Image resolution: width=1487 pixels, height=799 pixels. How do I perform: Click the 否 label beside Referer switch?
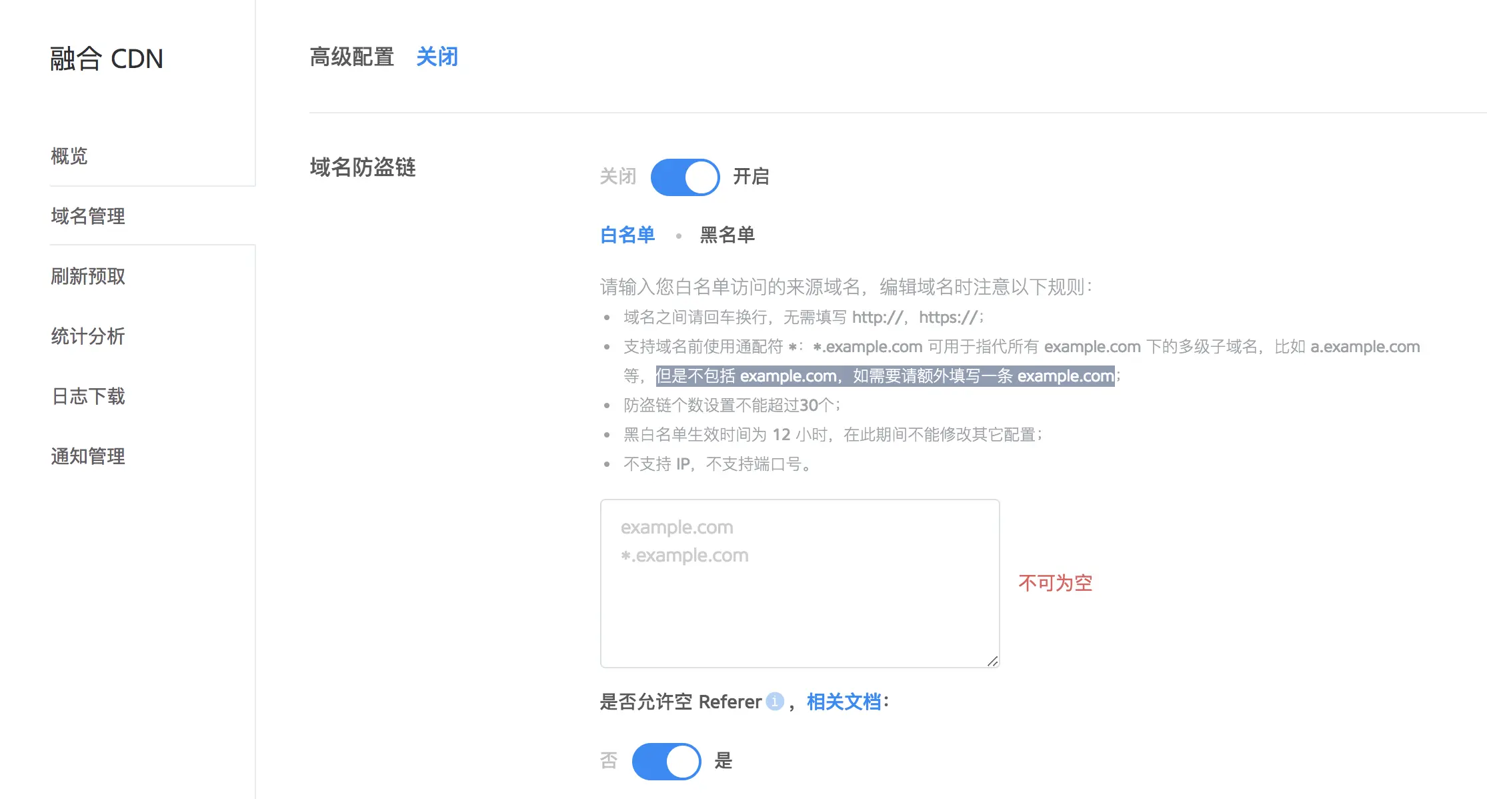[609, 761]
